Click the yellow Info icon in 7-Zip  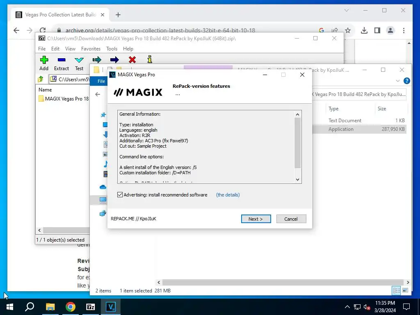(150, 59)
